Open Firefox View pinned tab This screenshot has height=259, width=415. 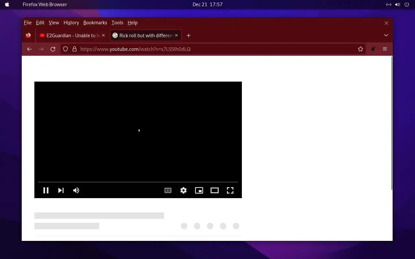tap(29, 36)
